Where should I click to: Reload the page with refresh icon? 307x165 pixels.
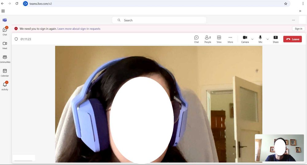point(17,3)
